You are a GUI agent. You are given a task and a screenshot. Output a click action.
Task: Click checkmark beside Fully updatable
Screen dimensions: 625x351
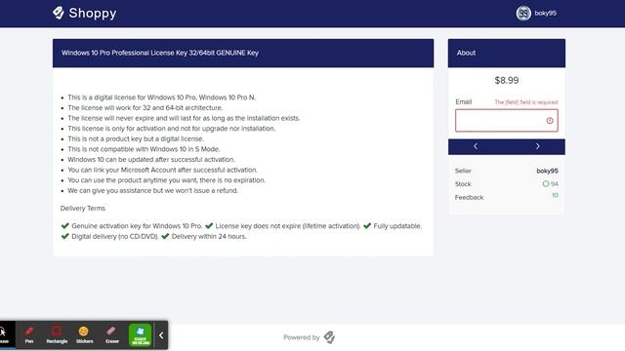(367, 226)
